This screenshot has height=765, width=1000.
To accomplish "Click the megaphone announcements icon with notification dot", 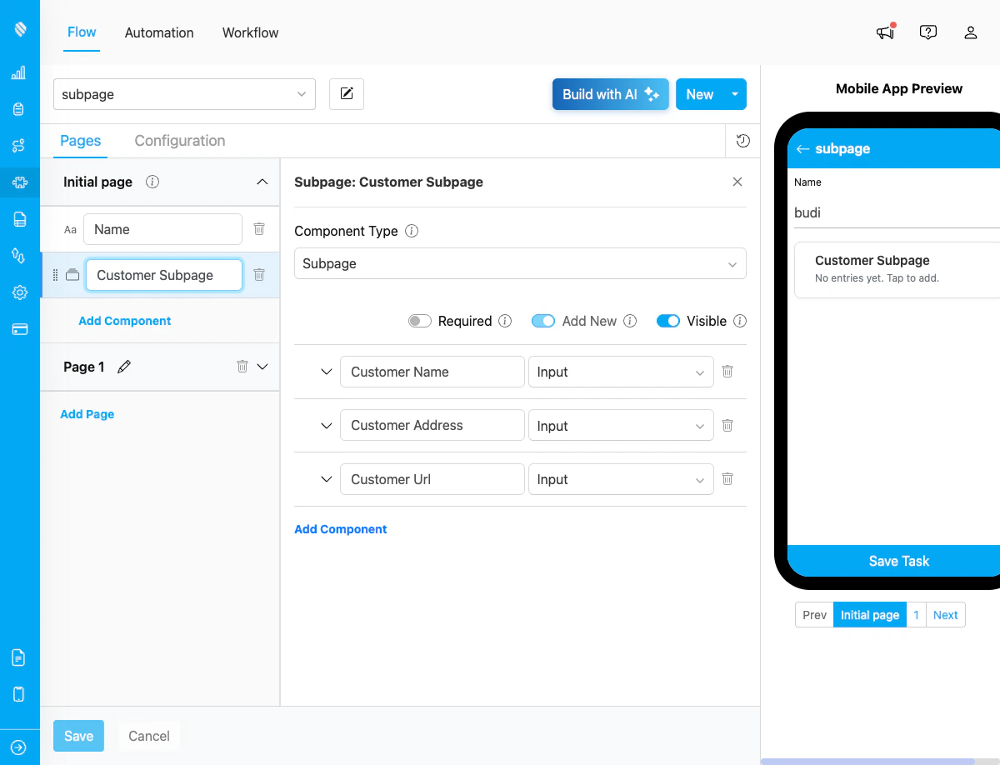I will (885, 32).
